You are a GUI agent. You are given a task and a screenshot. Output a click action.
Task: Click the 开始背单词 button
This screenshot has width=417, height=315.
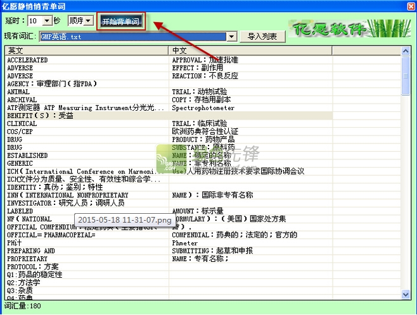[x=122, y=22]
